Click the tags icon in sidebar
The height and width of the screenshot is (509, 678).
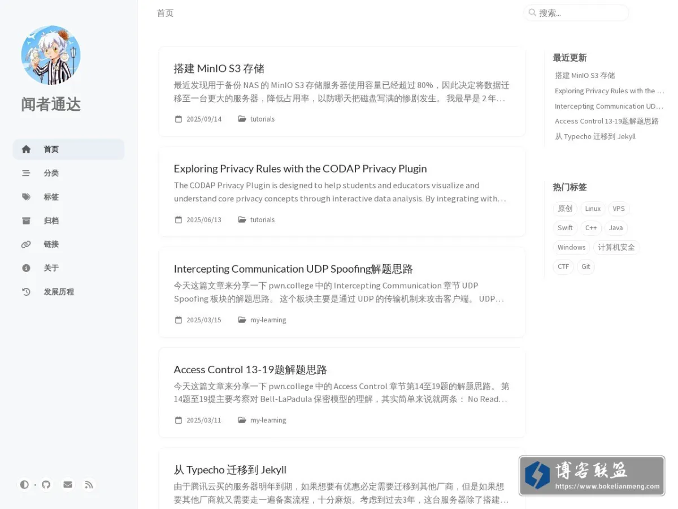[26, 197]
